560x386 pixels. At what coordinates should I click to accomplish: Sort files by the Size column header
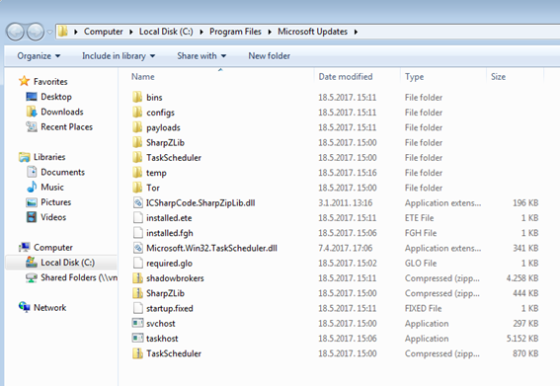pyautogui.click(x=498, y=77)
